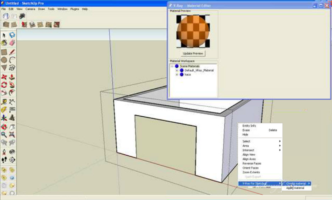Choose the Zoom magnifier tool
The image size is (332, 200).
click(4, 135)
